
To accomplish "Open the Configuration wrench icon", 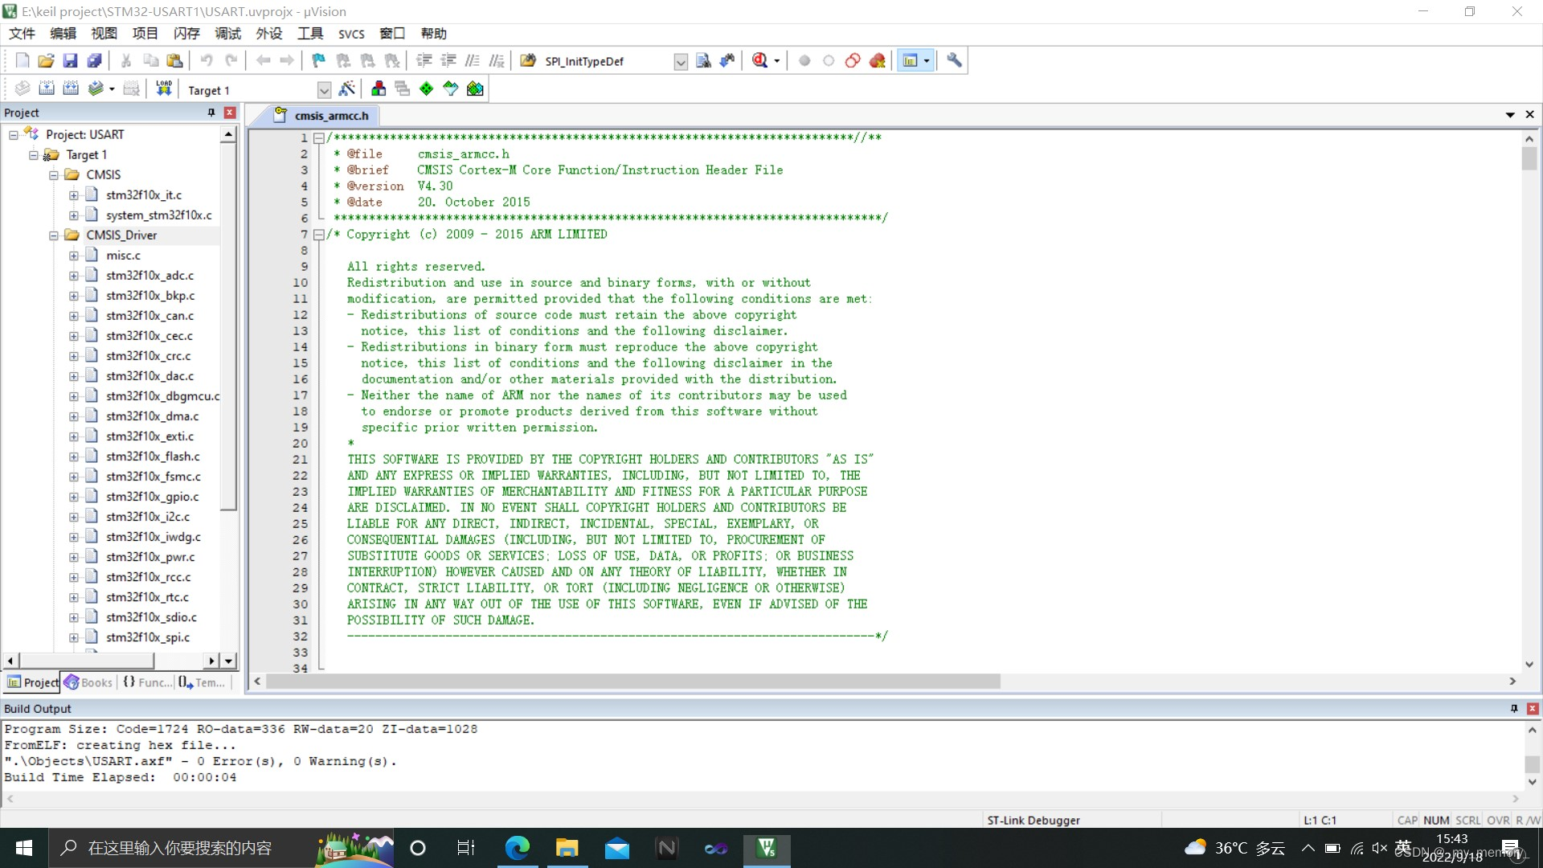I will click(x=954, y=60).
